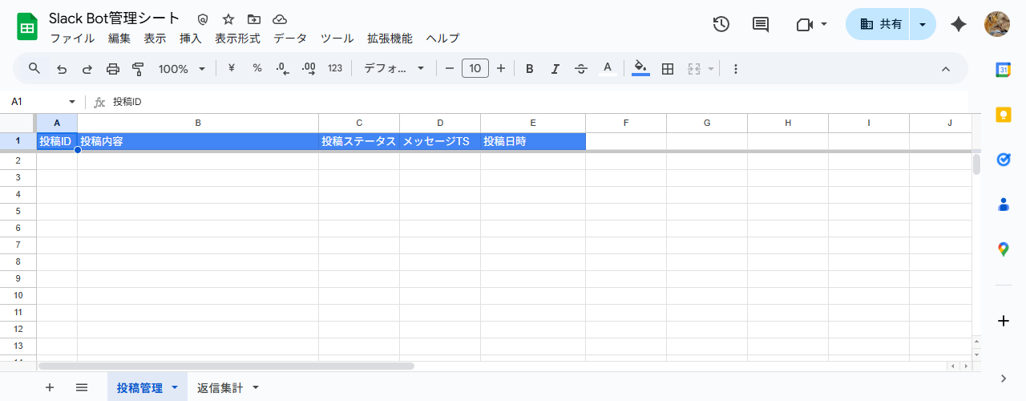Click the undo arrow icon
Viewport: 1026px width, 401px height.
pyautogui.click(x=62, y=69)
